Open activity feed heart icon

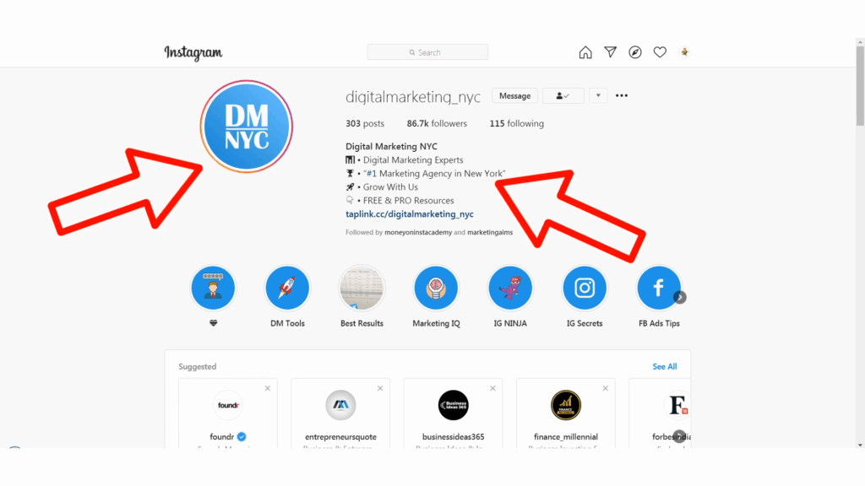(660, 52)
